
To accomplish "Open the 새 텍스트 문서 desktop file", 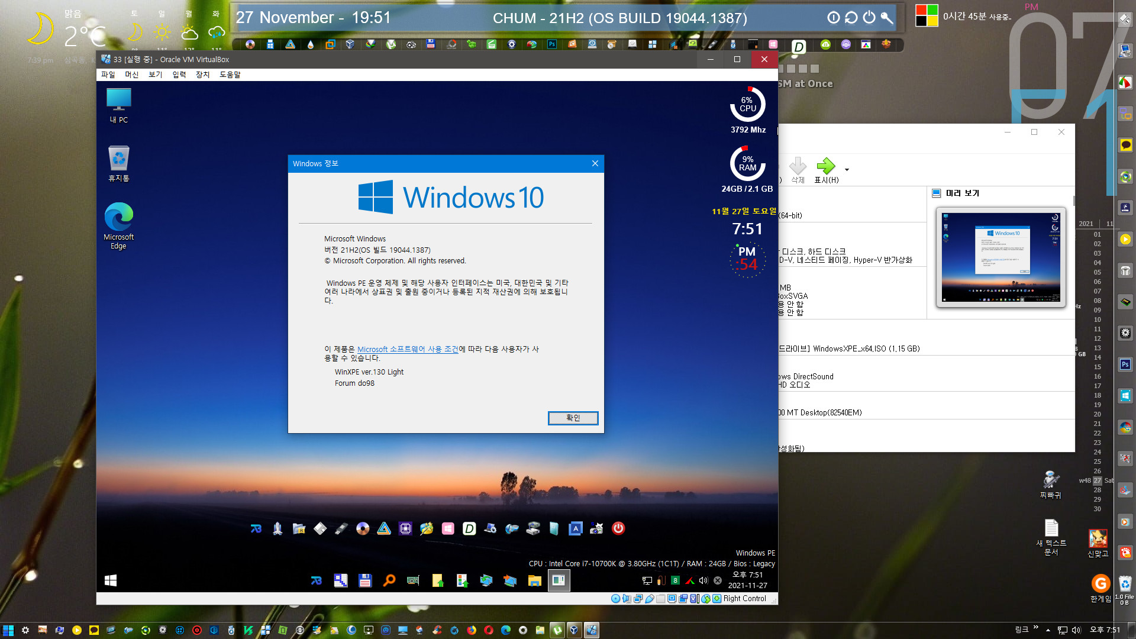I will 1051,537.
